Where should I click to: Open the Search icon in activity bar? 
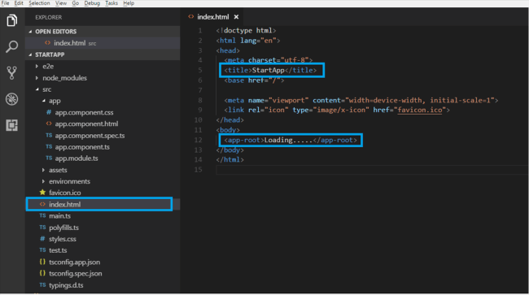coord(12,46)
